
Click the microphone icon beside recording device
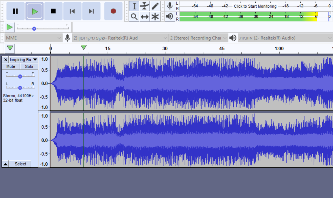(x=67, y=38)
